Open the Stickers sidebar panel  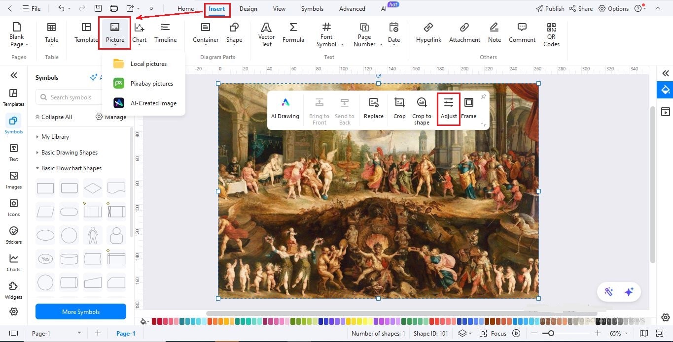click(14, 235)
